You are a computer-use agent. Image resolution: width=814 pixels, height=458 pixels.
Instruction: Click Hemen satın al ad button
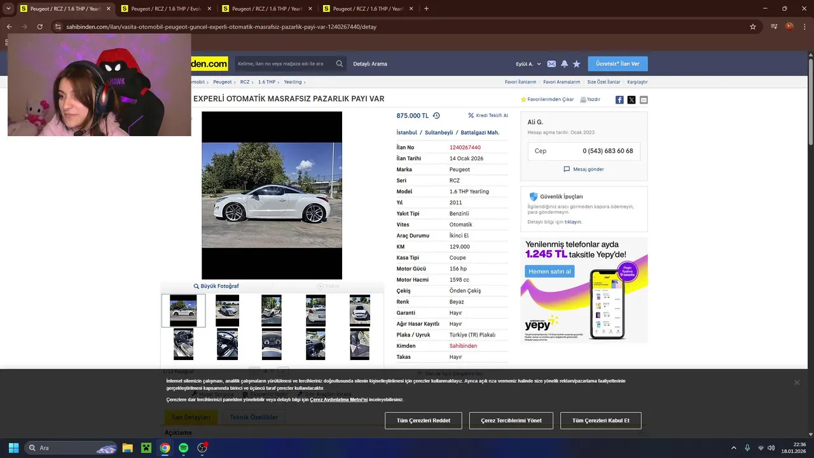point(549,272)
